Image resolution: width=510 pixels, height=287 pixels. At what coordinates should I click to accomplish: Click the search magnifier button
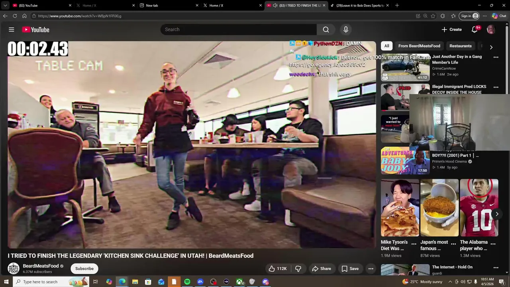(326, 29)
